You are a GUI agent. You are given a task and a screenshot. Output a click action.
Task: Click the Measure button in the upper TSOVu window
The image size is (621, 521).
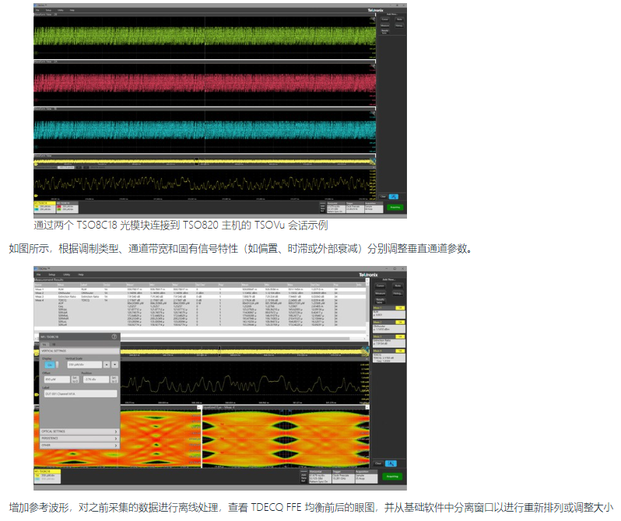click(x=385, y=26)
